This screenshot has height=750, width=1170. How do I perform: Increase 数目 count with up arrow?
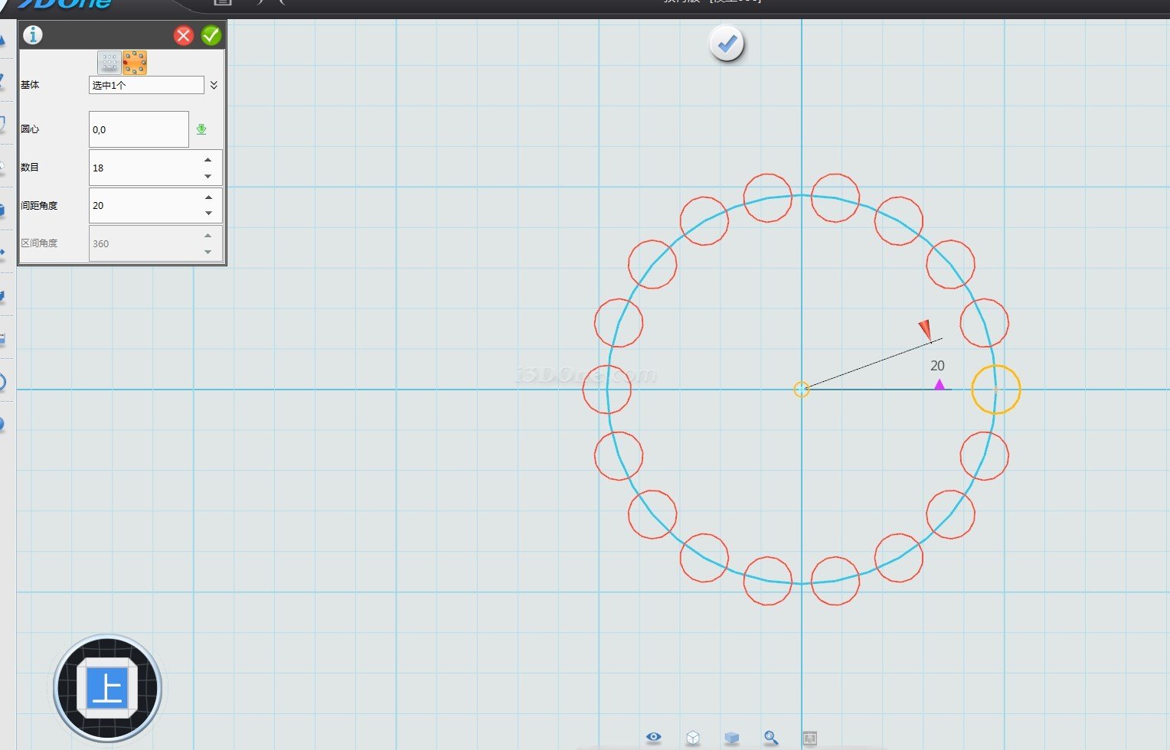(208, 160)
